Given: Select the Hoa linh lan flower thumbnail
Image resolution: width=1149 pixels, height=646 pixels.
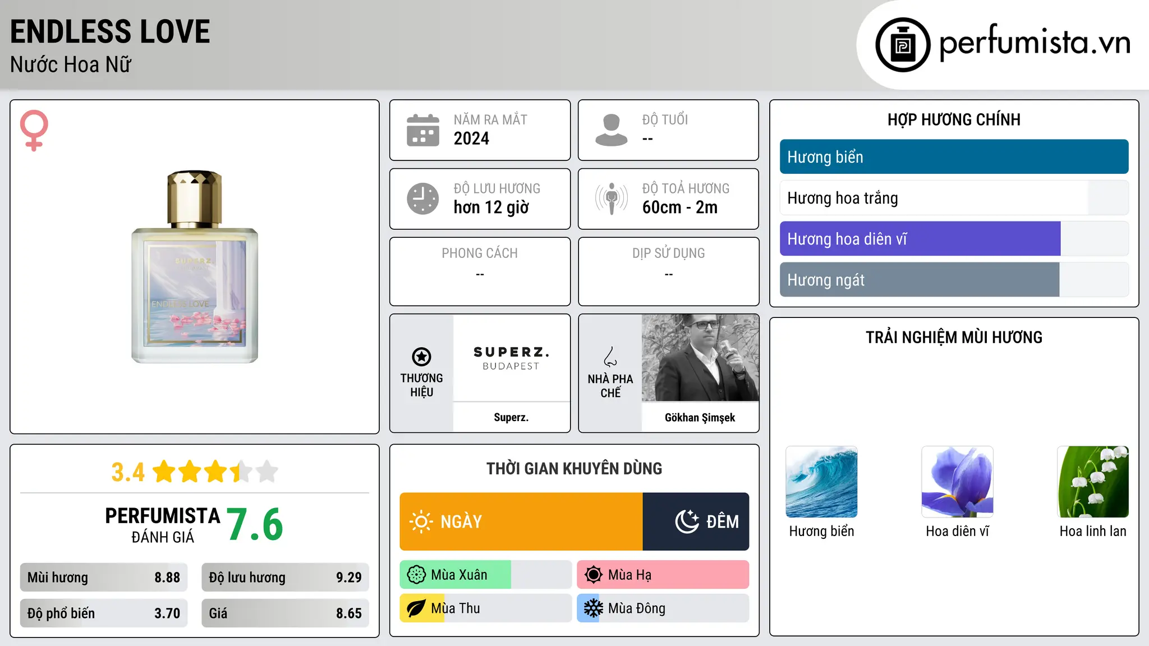Looking at the screenshot, I should 1093,482.
